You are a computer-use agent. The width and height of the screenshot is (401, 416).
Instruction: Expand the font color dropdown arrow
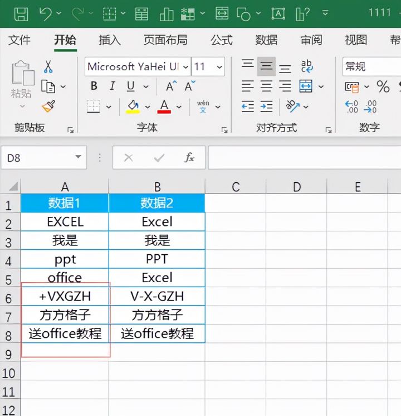coord(179,107)
